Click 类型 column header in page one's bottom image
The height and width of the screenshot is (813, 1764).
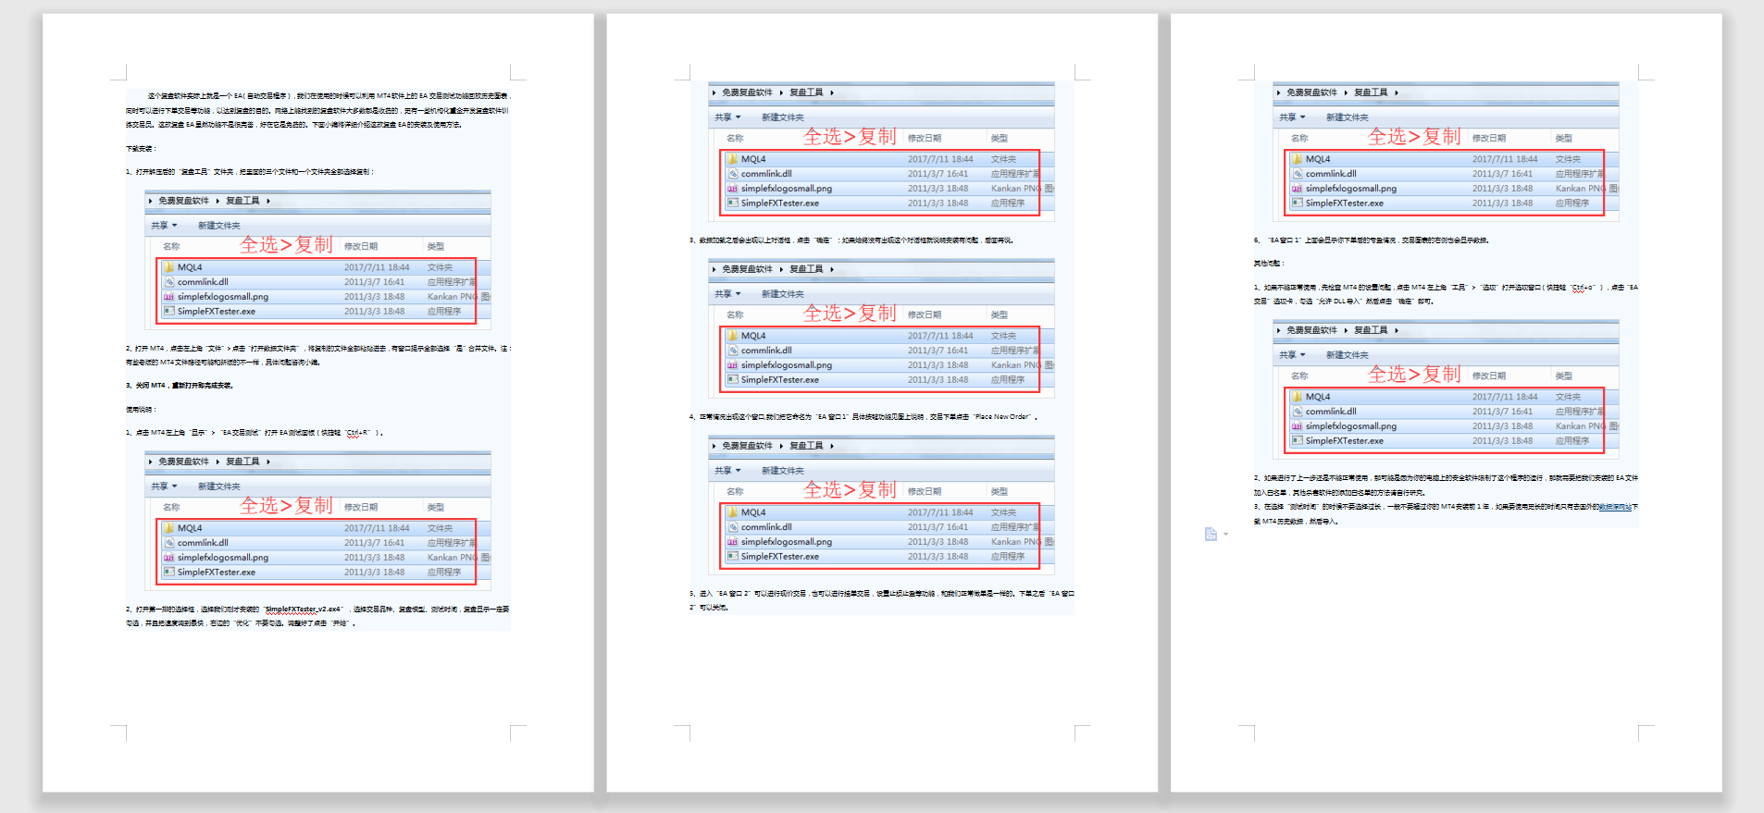(435, 508)
